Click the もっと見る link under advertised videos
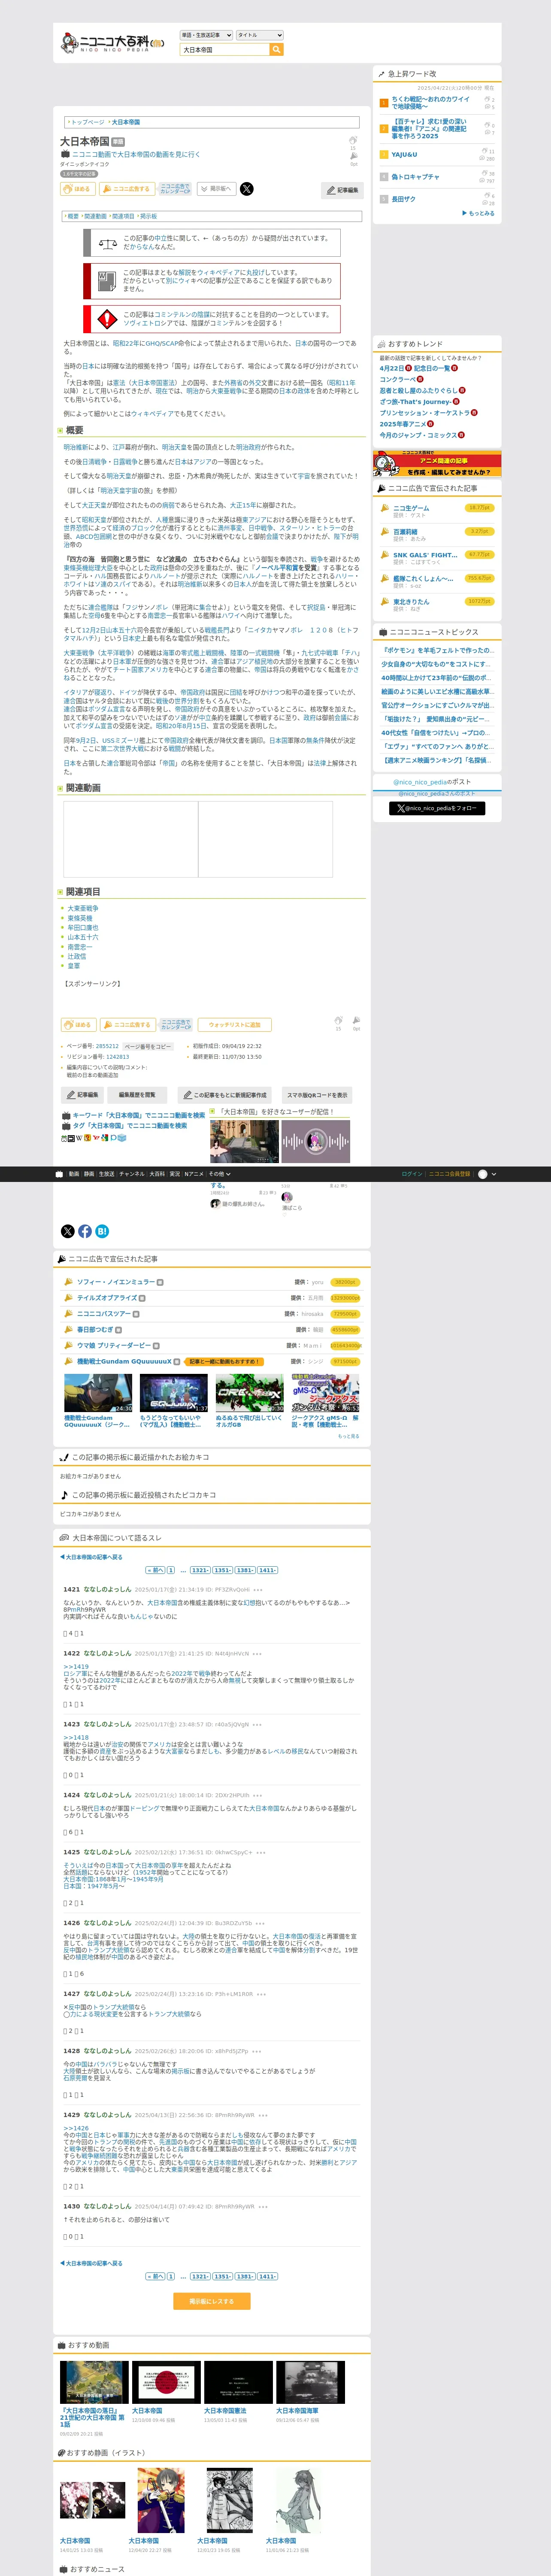 tap(348, 1436)
